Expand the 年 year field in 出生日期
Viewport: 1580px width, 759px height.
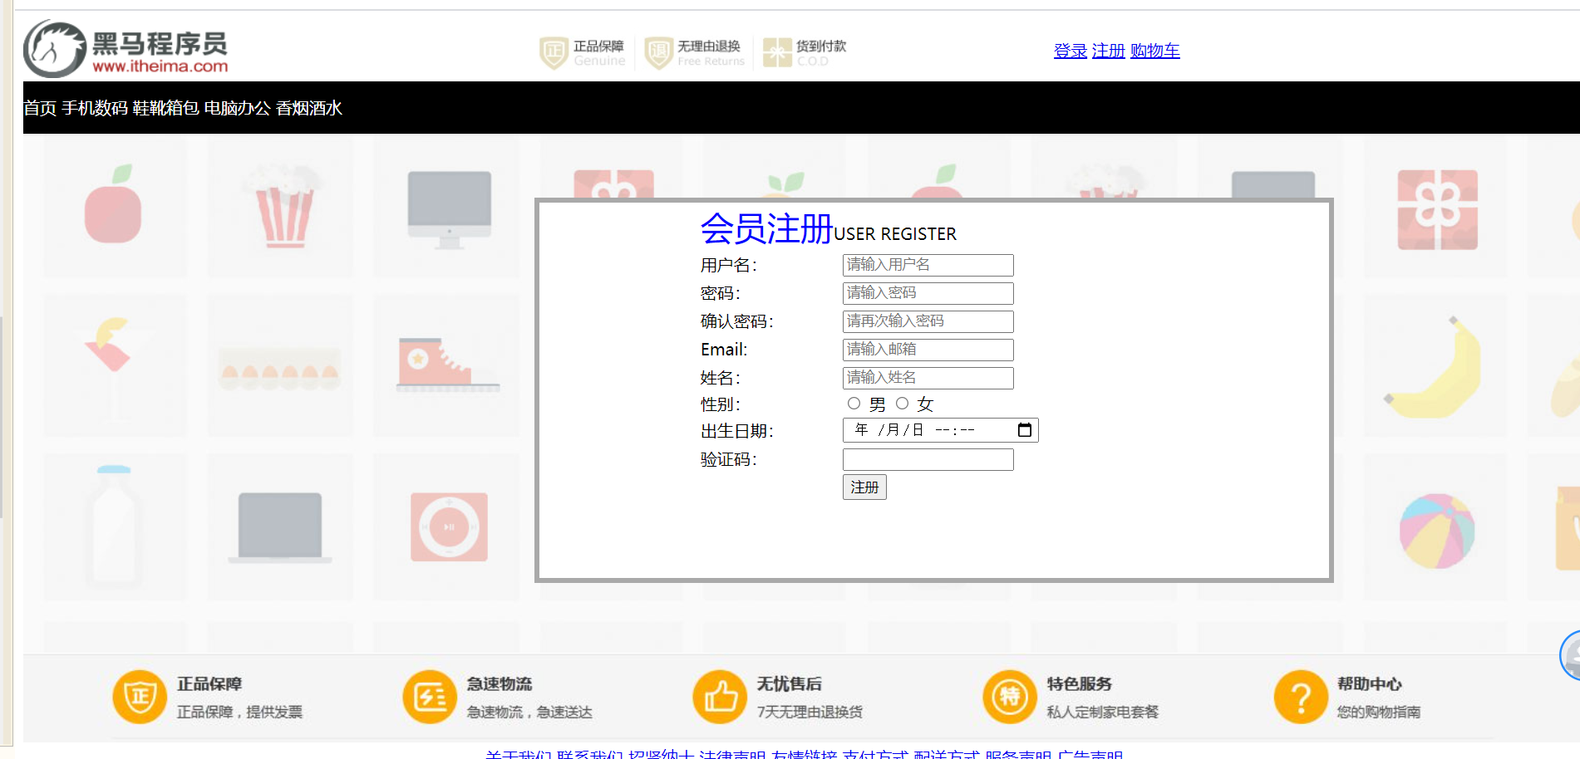pyautogui.click(x=862, y=429)
